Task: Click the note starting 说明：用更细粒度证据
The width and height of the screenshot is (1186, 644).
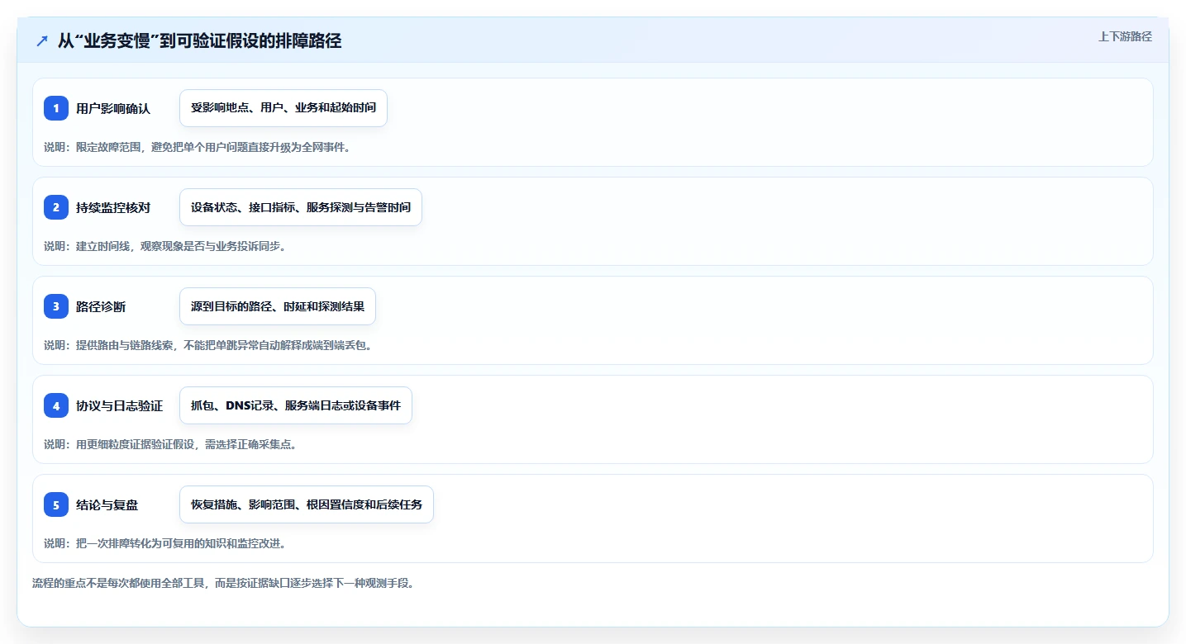Action: pyautogui.click(x=170, y=444)
